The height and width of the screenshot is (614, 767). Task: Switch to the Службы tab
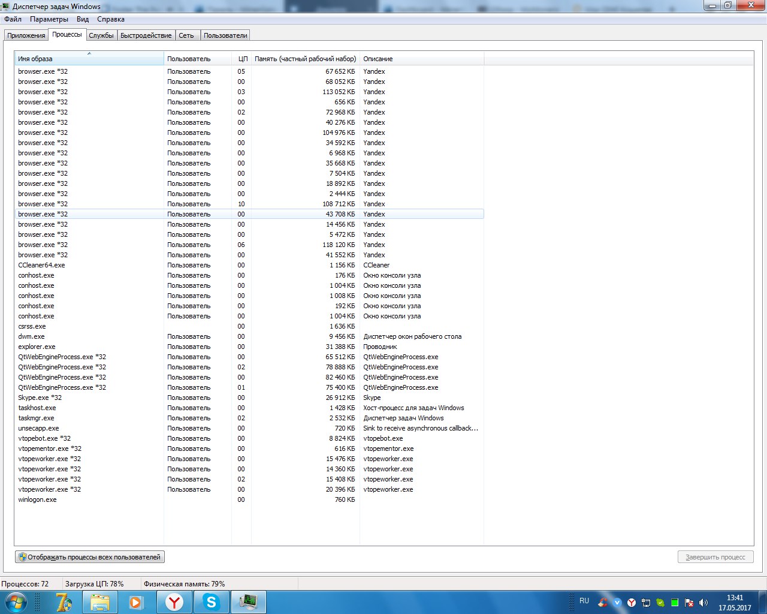(x=101, y=35)
